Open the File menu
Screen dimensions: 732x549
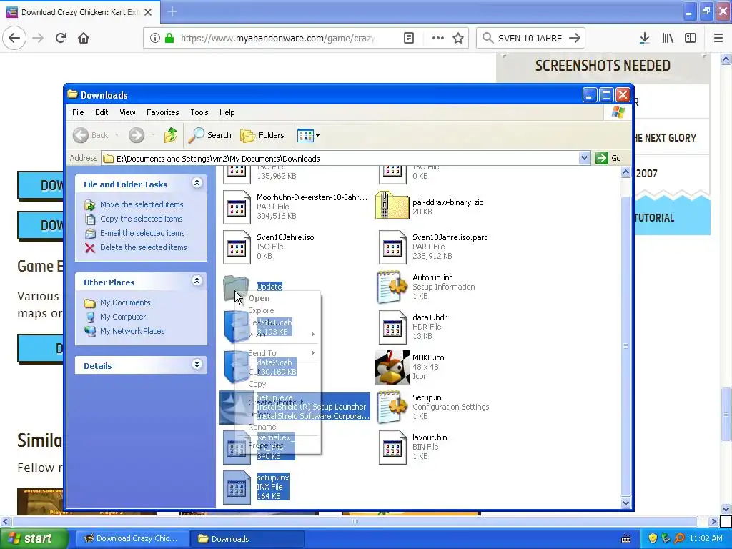pos(78,112)
